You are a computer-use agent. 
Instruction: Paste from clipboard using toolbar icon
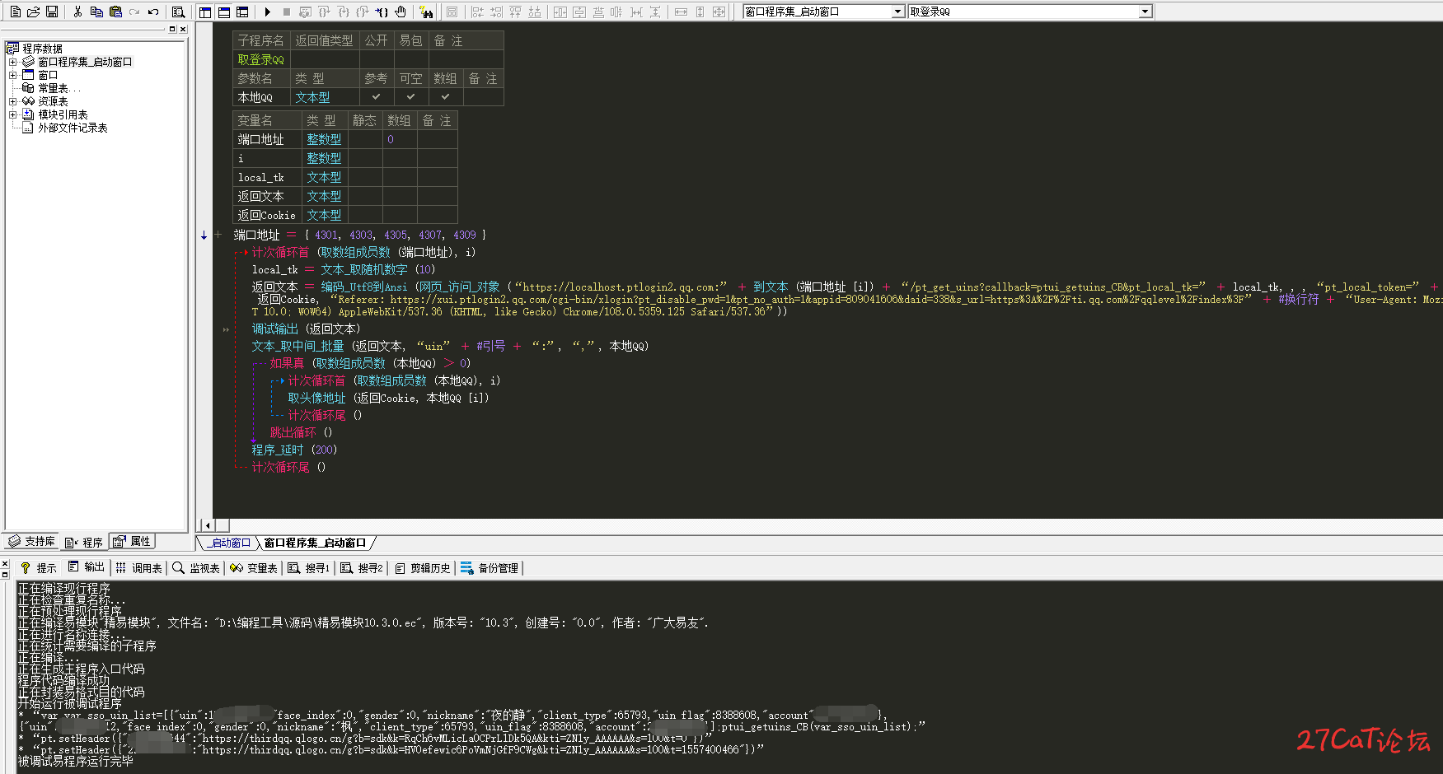(x=115, y=12)
